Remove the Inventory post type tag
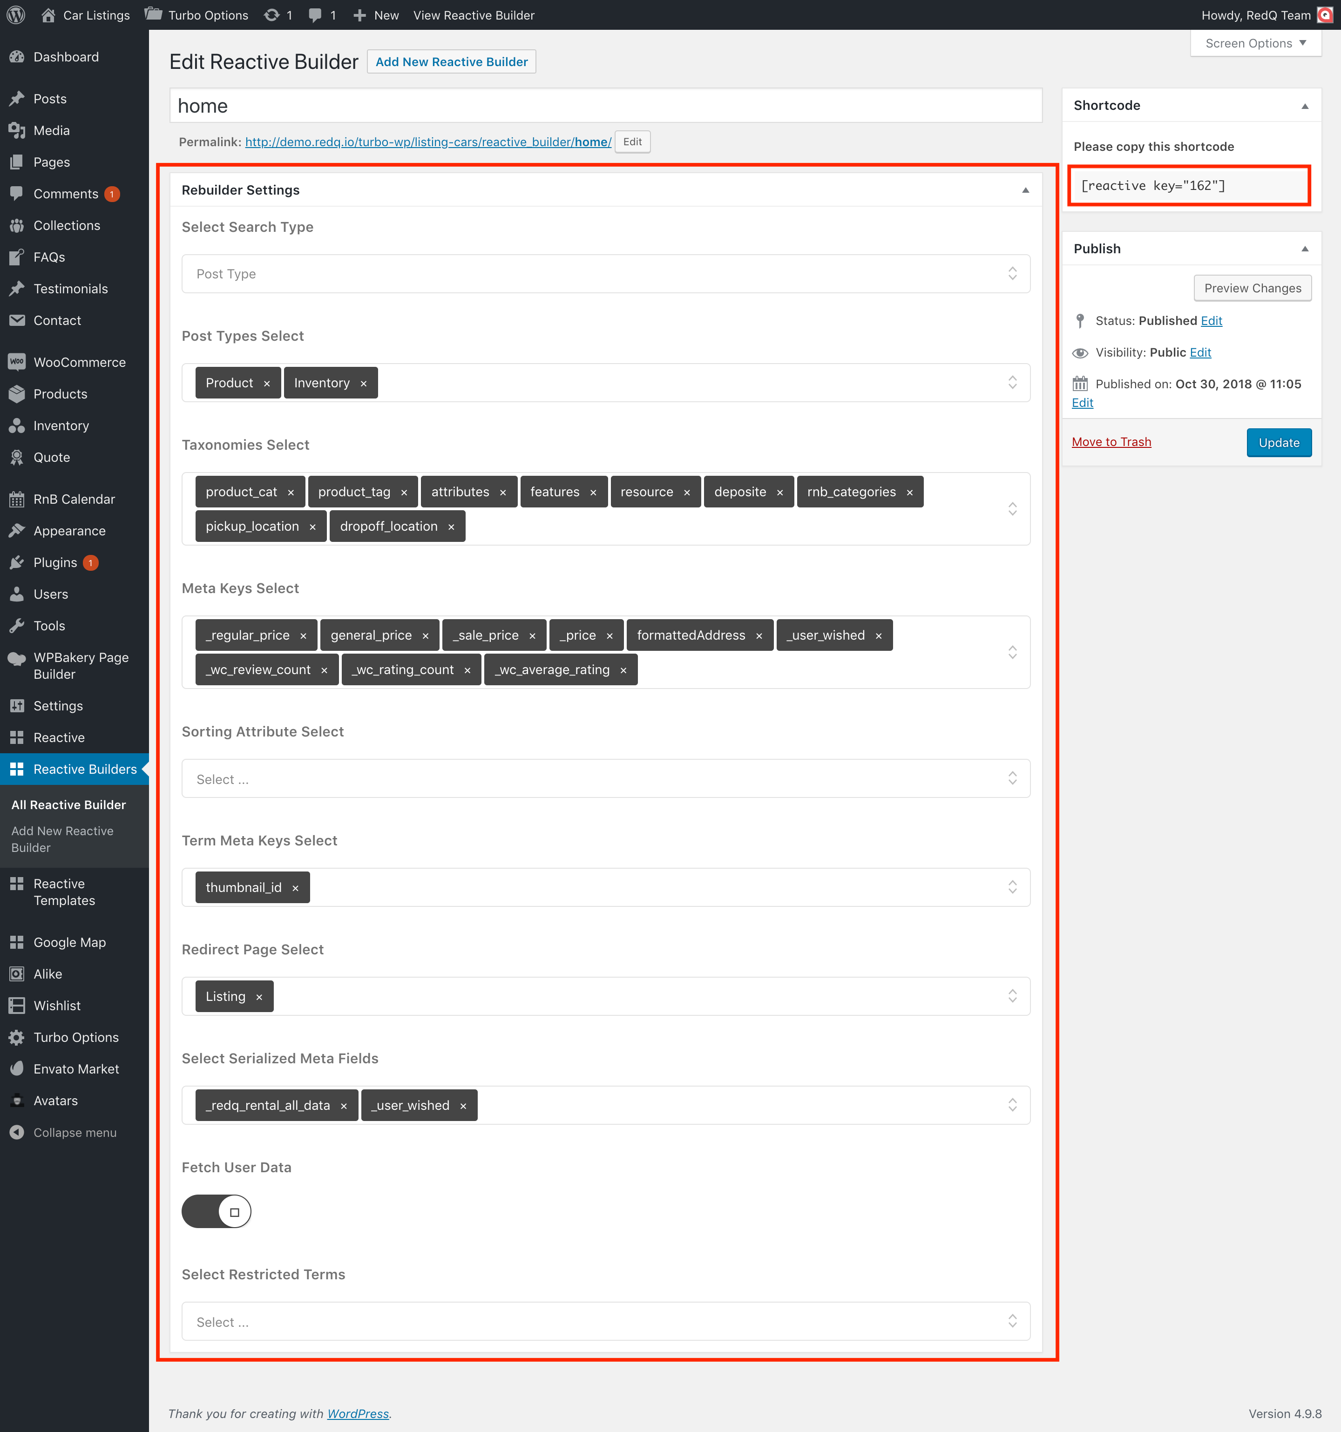The image size is (1341, 1432). (364, 384)
